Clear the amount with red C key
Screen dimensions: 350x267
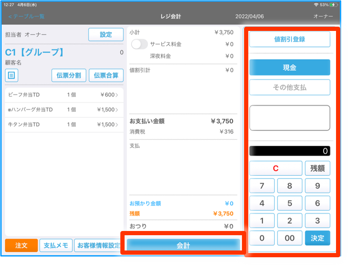tap(276, 168)
